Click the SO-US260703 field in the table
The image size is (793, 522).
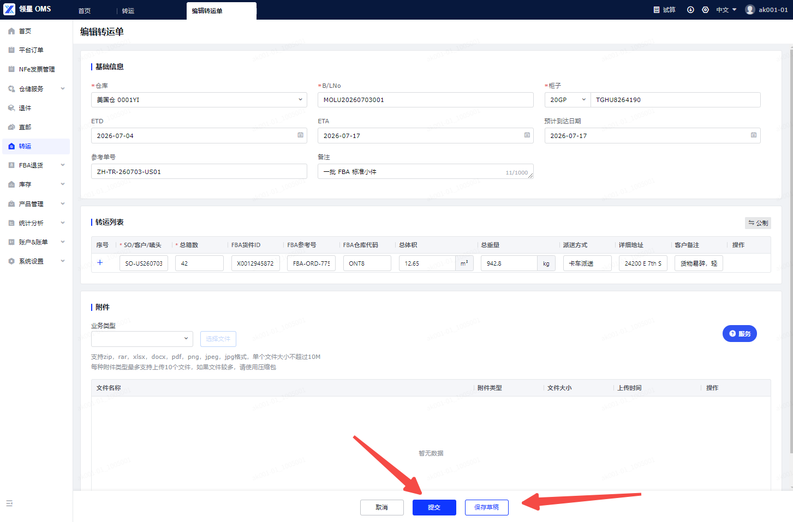(x=144, y=263)
